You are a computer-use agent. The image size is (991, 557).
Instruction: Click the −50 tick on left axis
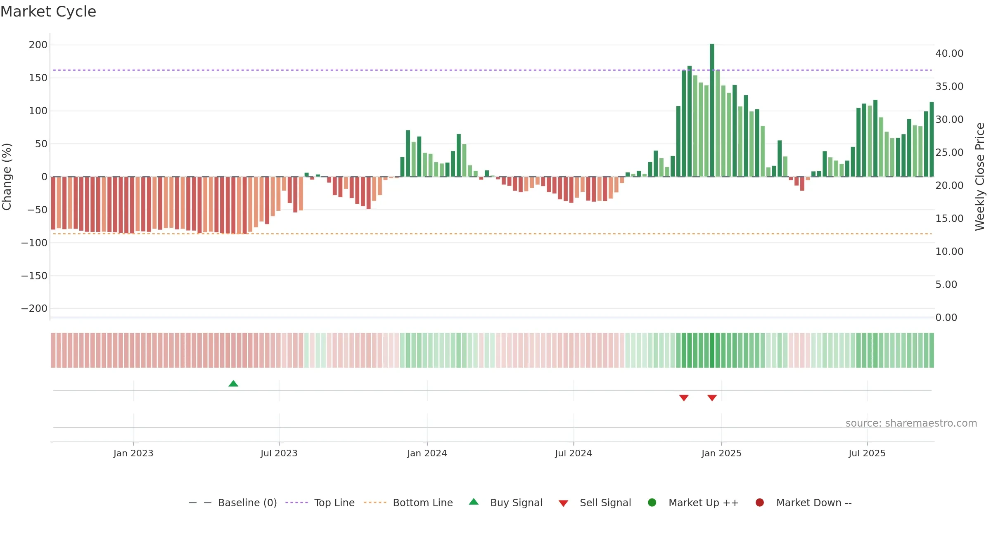(x=37, y=210)
